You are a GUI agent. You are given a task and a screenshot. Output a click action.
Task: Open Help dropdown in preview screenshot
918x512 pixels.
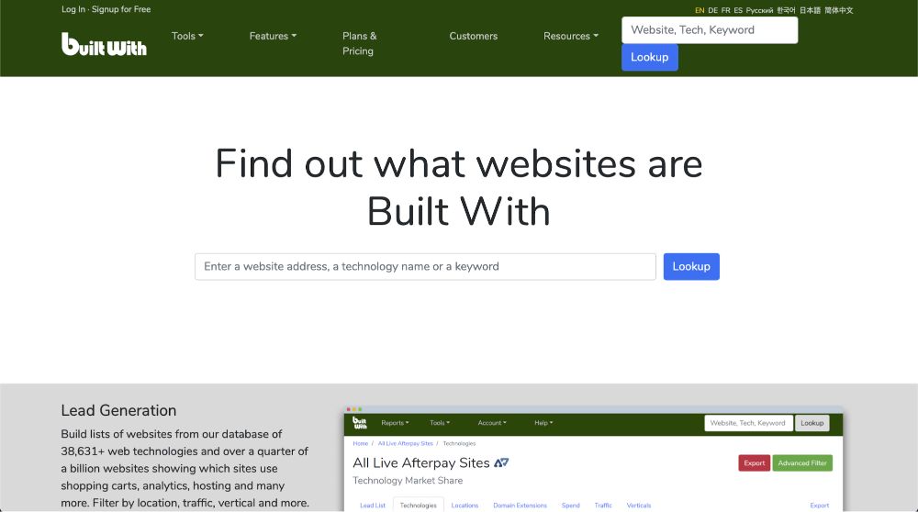pos(543,422)
